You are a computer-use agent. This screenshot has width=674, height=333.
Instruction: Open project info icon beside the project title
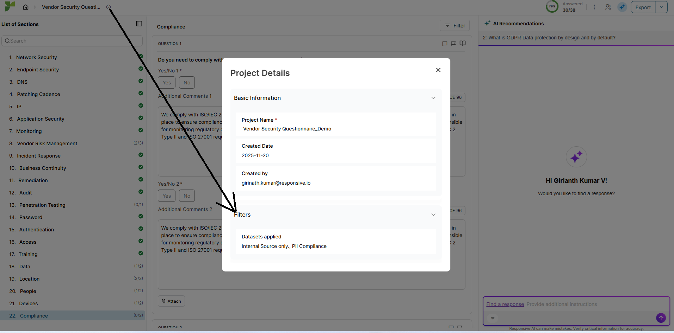click(109, 7)
